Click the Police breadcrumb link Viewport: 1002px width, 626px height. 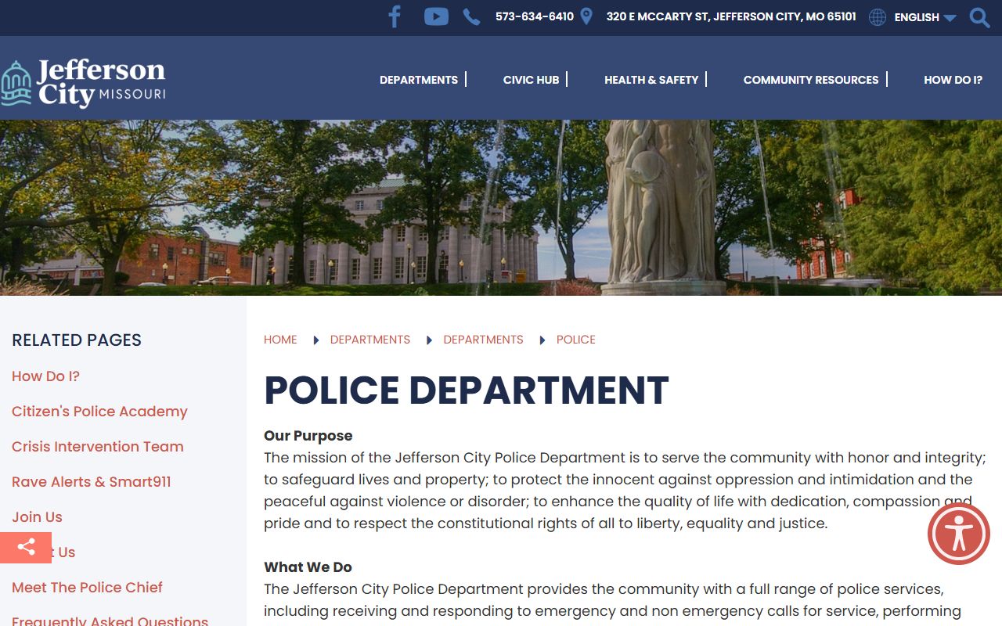point(576,340)
